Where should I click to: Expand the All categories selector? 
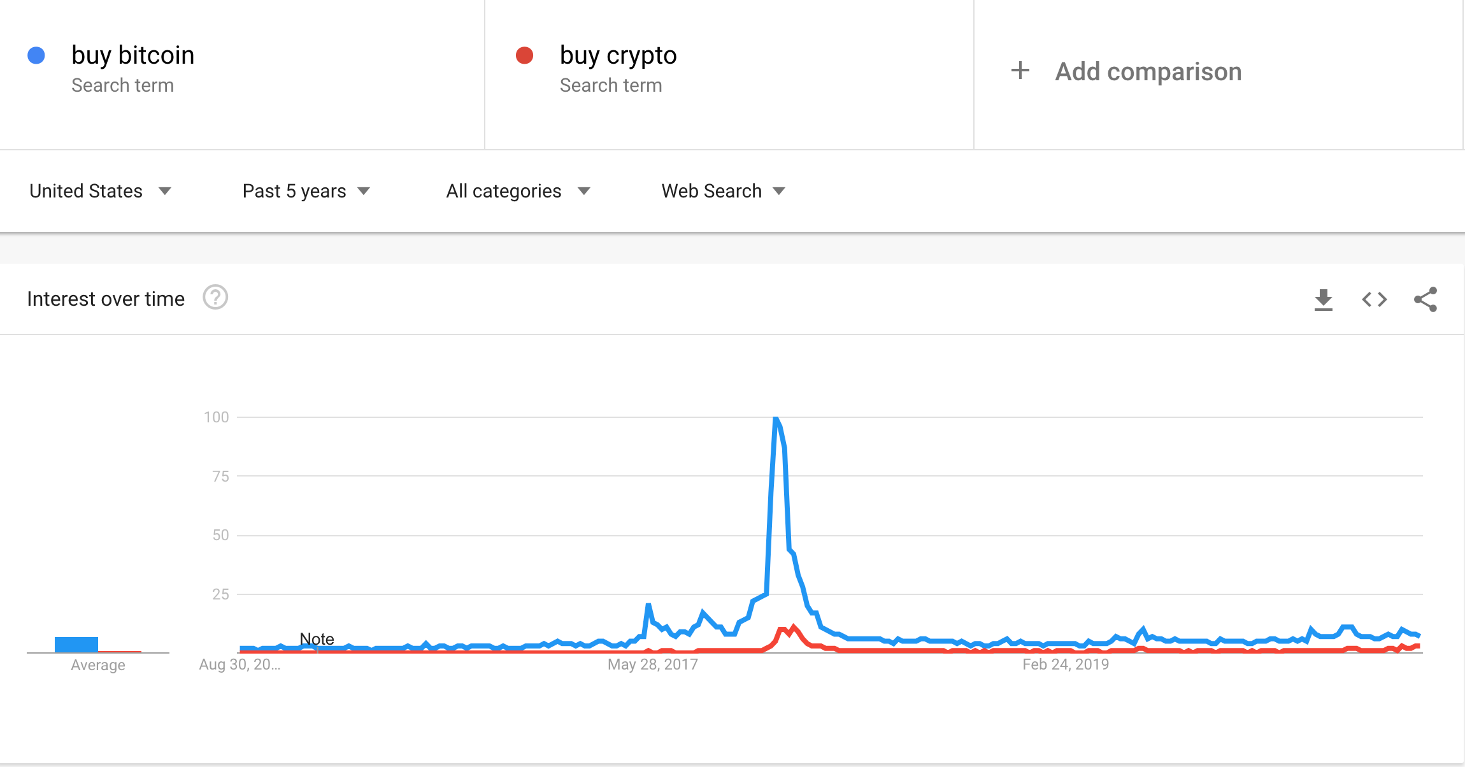pyautogui.click(x=517, y=190)
